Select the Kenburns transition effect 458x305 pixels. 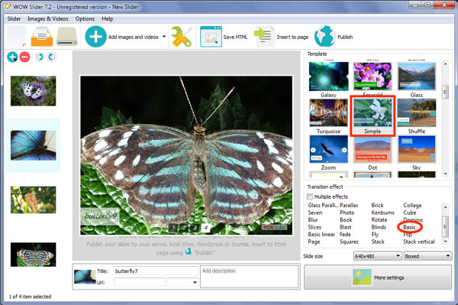pyautogui.click(x=382, y=213)
